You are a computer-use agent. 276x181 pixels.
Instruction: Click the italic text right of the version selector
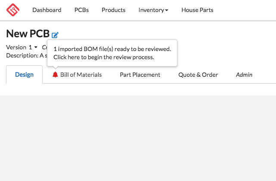(44, 47)
